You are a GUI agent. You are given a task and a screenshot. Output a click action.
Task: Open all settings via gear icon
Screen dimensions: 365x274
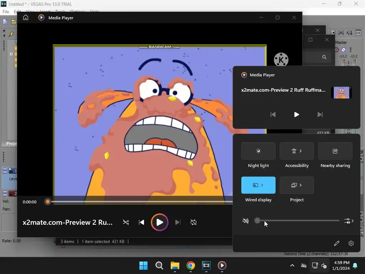tap(351, 243)
